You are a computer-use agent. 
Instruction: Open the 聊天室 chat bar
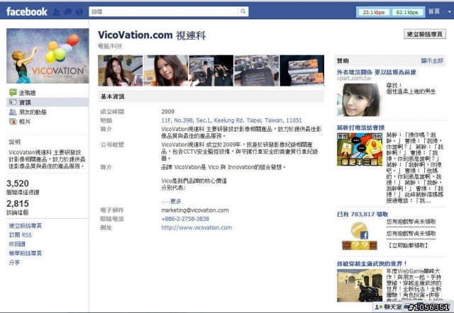[389, 307]
